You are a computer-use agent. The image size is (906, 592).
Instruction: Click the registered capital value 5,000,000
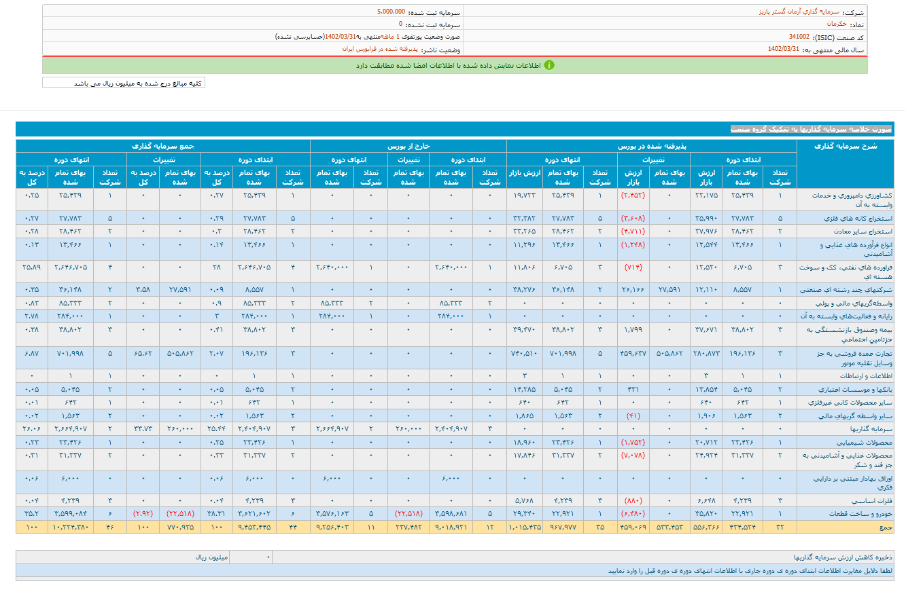click(x=391, y=12)
